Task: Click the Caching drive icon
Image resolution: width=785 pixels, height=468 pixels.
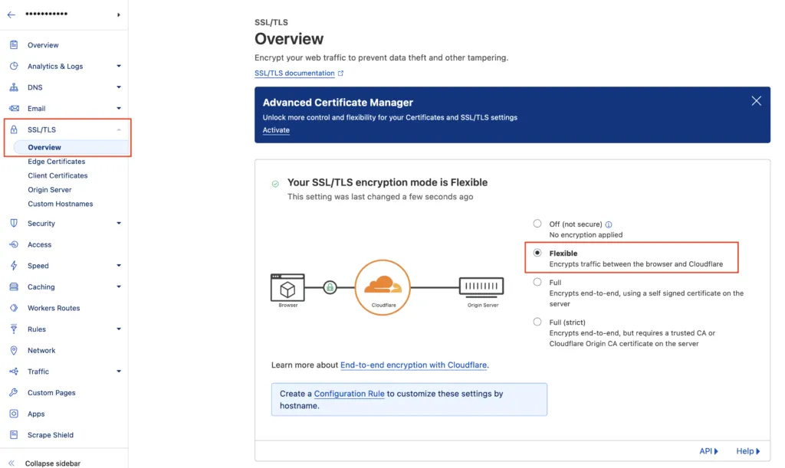Action: [13, 287]
